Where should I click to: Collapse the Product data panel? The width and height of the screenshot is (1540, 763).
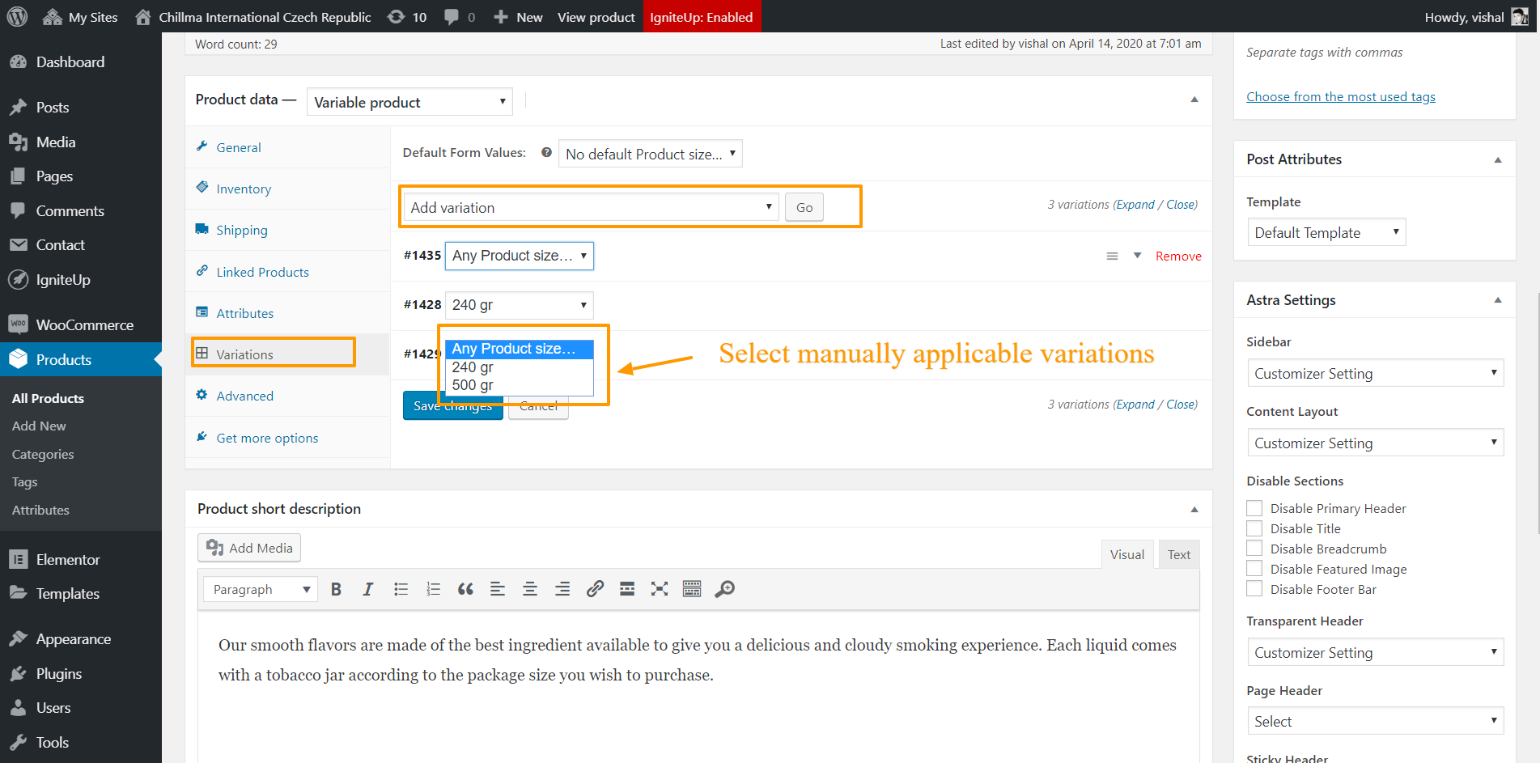1194,100
